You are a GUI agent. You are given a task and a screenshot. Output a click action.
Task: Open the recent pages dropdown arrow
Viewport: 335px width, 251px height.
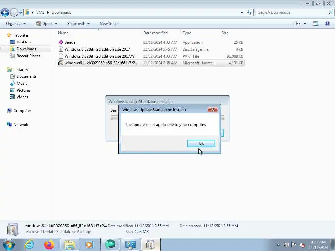pyautogui.click(x=21, y=13)
